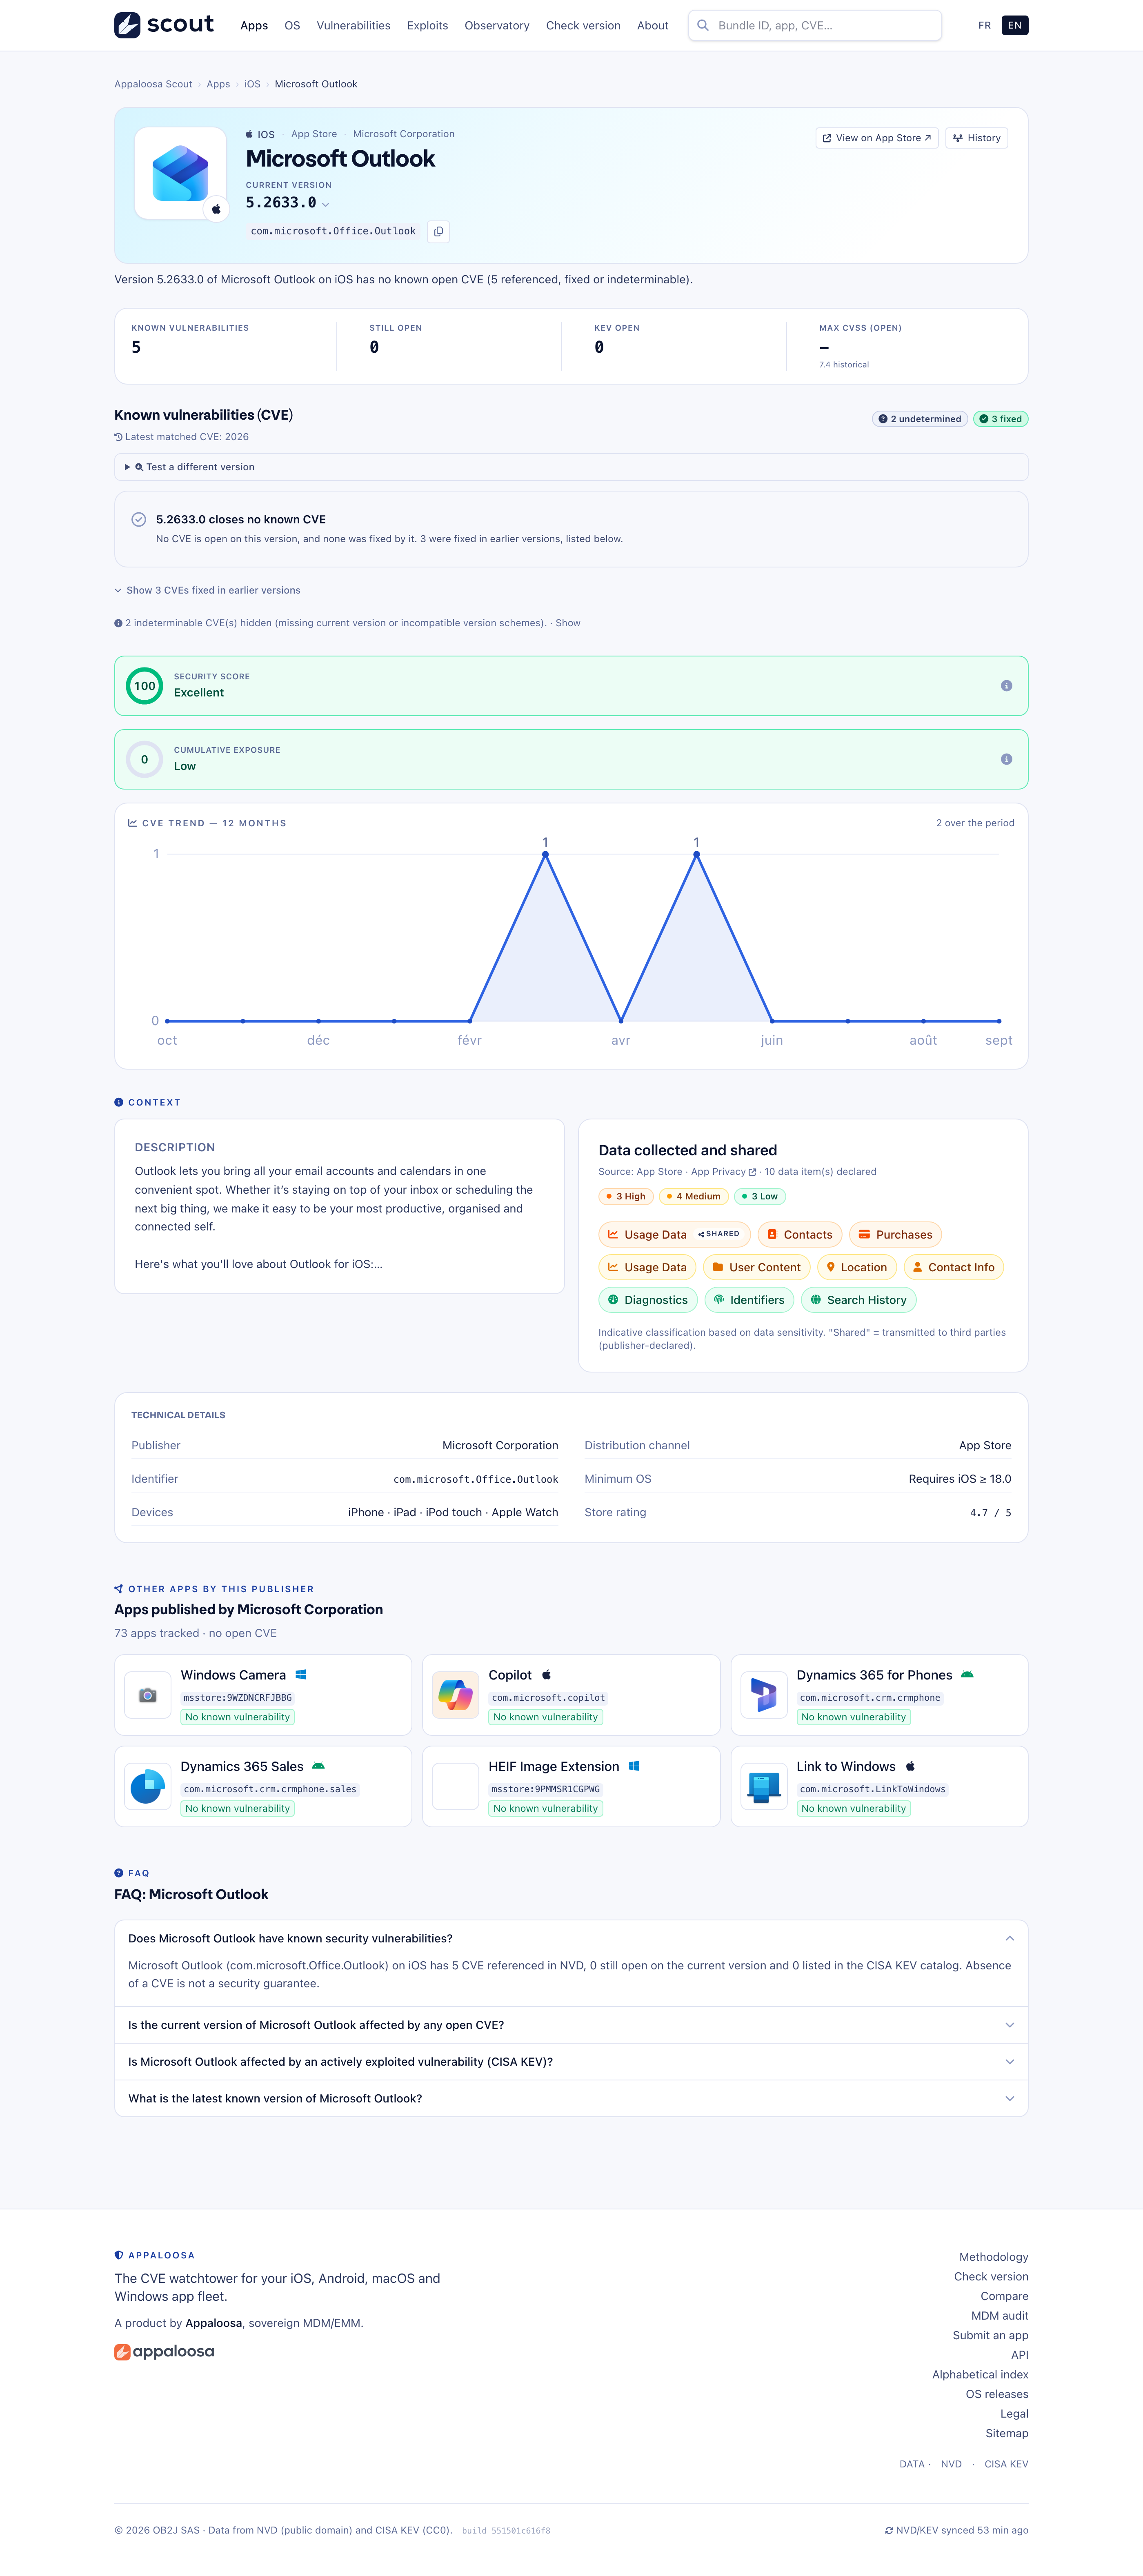Click the Location data tag
This screenshot has height=2576, width=1143.
pyautogui.click(x=857, y=1268)
